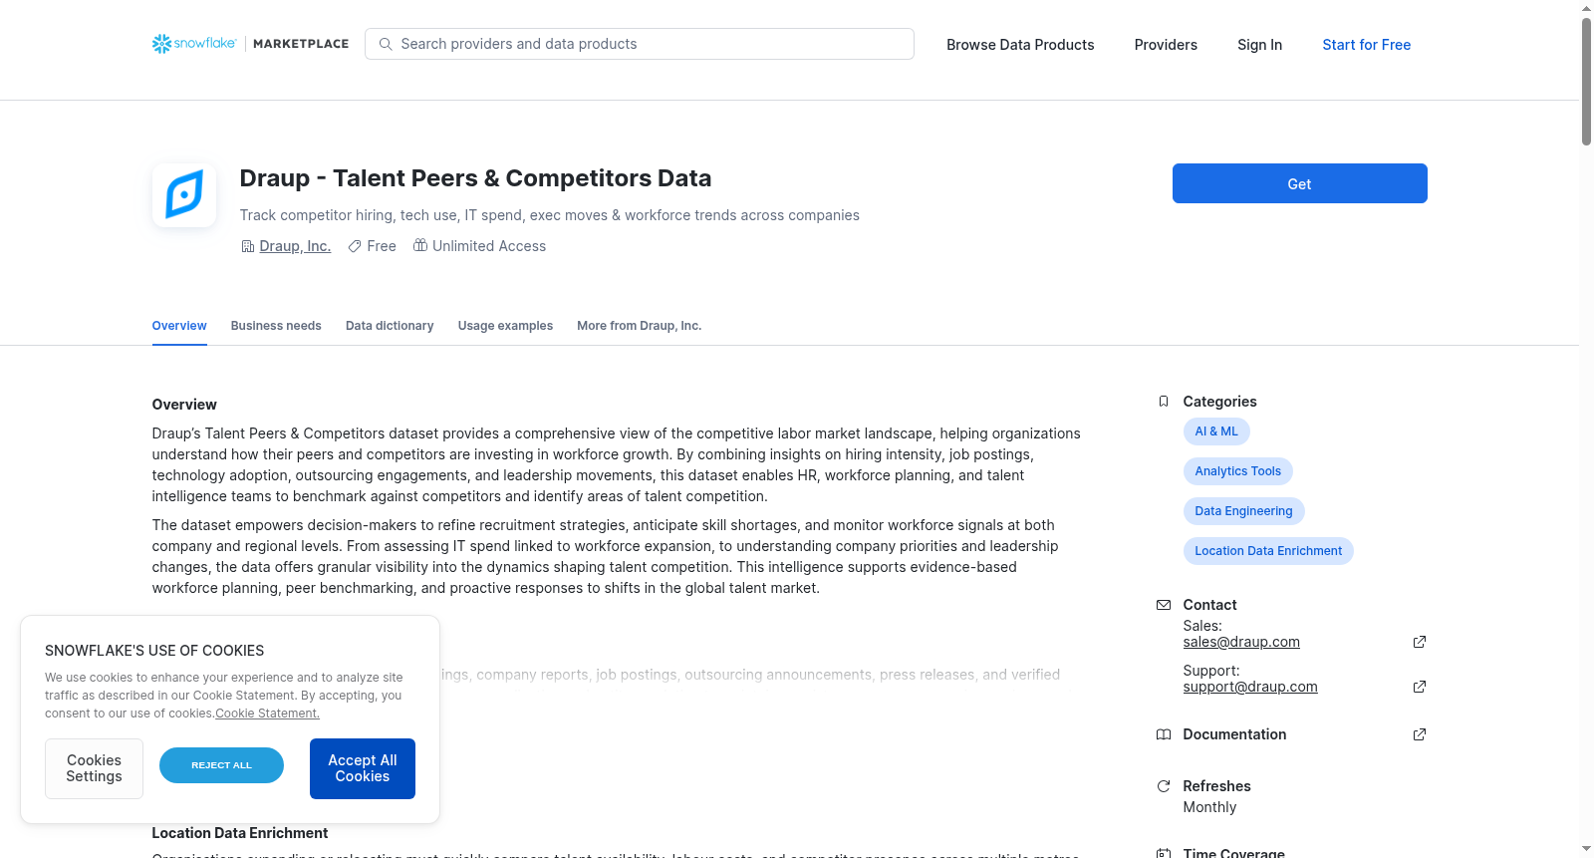Click the envelope icon beside Contact

point(1164,605)
